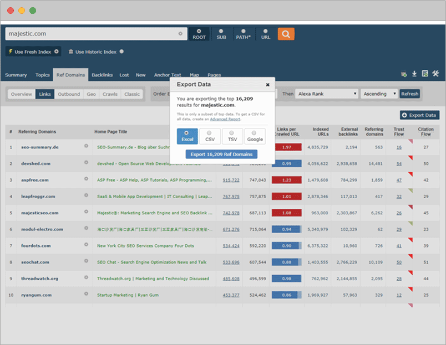Open the gear icon in the search field
446x345 pixels.
[180, 34]
